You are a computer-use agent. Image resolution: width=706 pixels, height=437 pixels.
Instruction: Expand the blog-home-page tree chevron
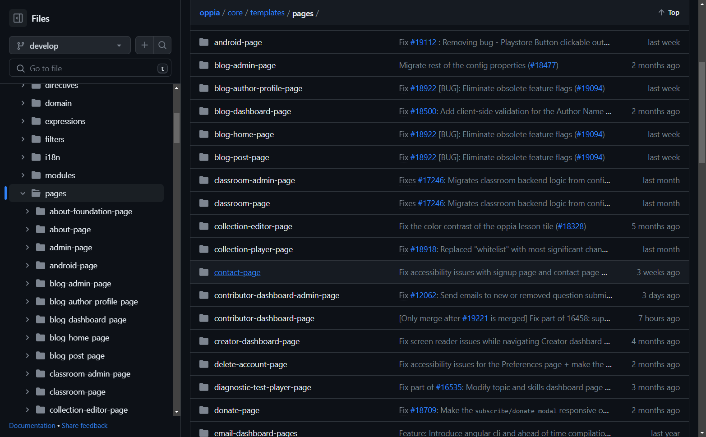[27, 337]
